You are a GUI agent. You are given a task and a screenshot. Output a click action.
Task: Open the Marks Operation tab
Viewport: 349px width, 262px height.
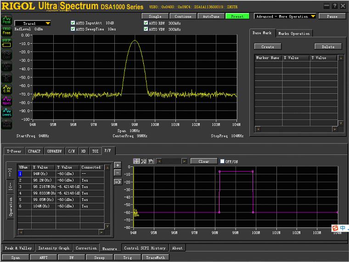293,34
